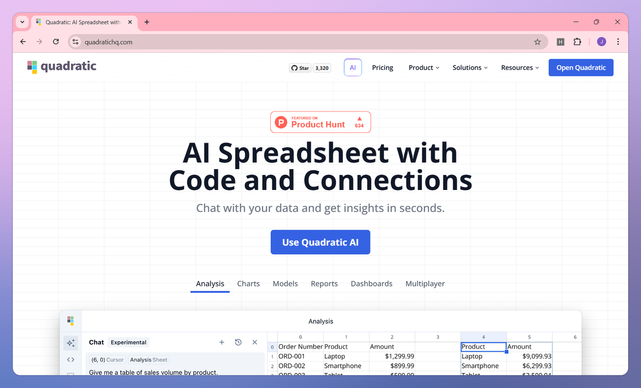641x388 pixels.
Task: Select the $6,299.93 cell
Action: pyautogui.click(x=529, y=366)
